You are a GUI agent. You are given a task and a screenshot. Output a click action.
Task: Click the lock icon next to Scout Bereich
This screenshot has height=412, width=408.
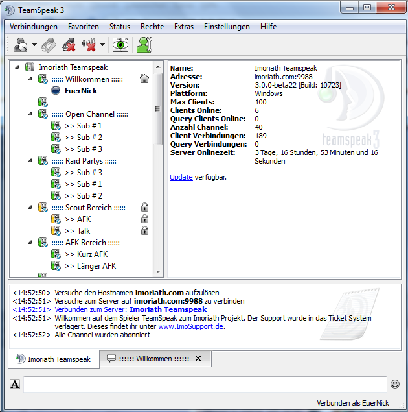pos(144,208)
